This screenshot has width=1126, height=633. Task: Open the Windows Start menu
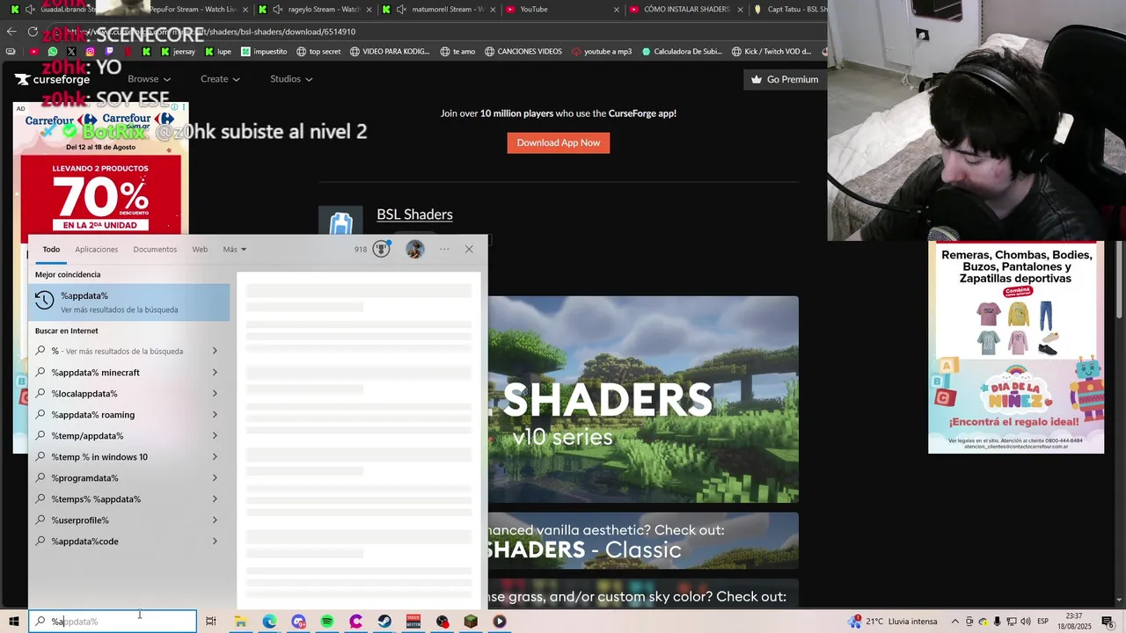[x=13, y=622]
